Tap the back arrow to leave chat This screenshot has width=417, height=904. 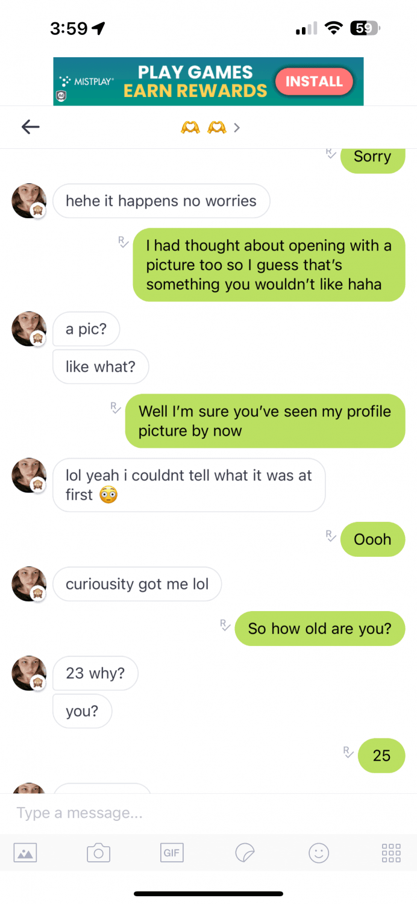pyautogui.click(x=30, y=127)
